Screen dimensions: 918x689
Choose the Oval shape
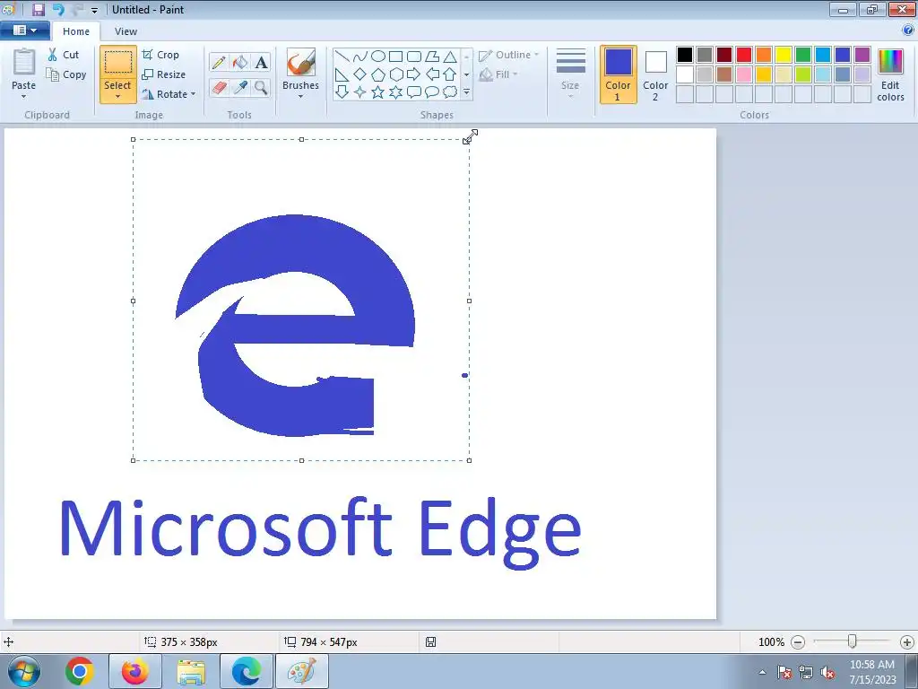pos(378,57)
